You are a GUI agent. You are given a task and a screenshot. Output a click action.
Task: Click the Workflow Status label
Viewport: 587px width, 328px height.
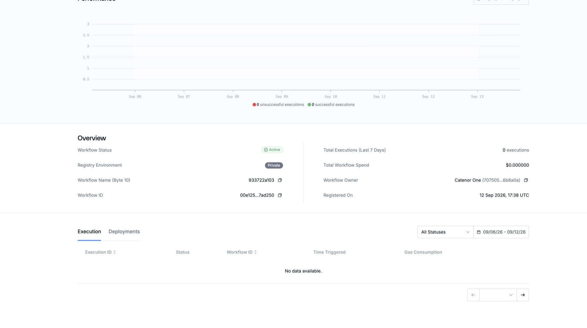click(95, 150)
